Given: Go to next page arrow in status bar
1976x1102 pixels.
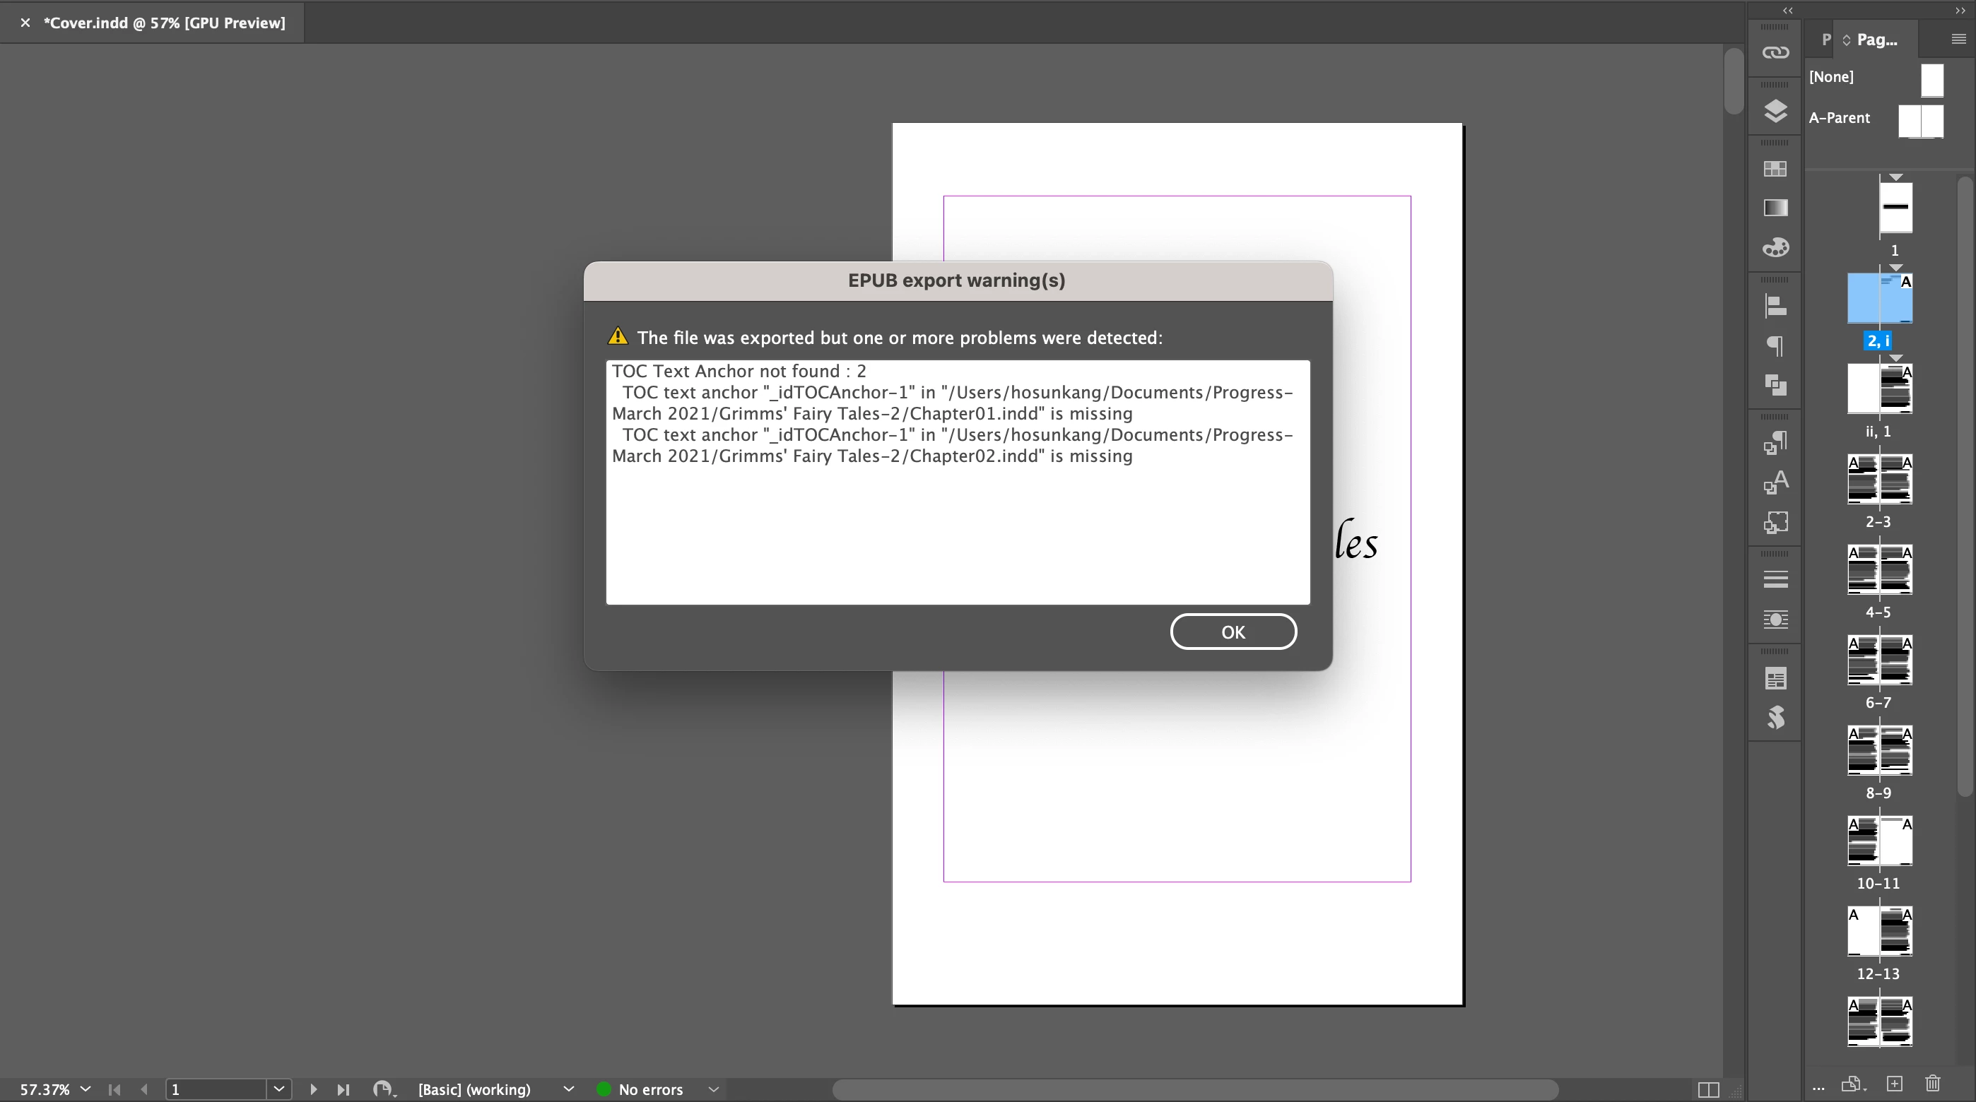Looking at the screenshot, I should point(313,1089).
